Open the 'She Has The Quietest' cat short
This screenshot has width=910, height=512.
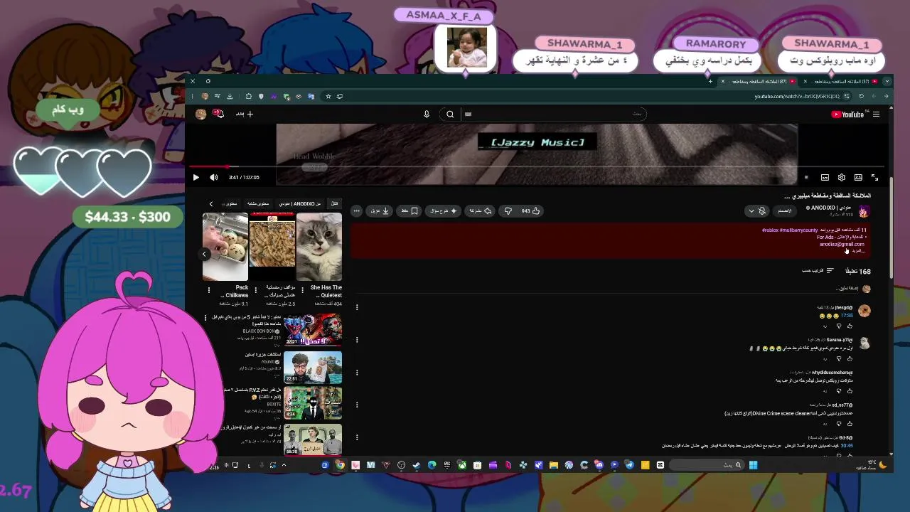319,246
